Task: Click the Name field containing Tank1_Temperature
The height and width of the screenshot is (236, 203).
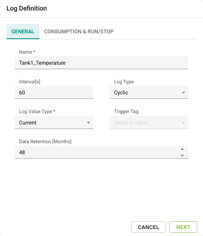Action: pos(101,63)
